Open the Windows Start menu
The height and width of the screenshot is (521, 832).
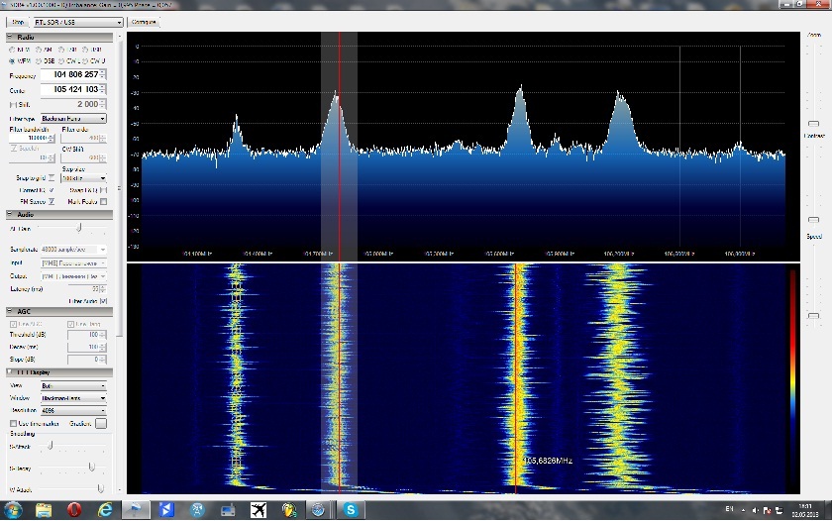tap(13, 510)
